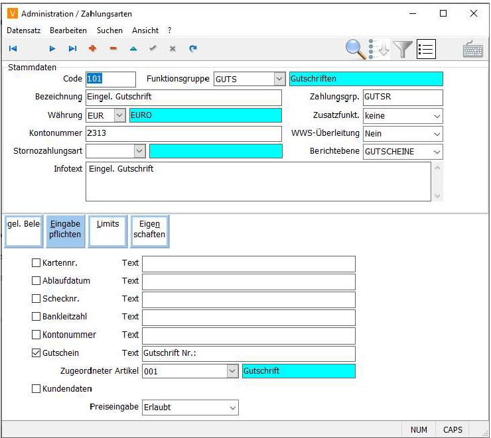Add a new record with red plus

click(x=92, y=48)
